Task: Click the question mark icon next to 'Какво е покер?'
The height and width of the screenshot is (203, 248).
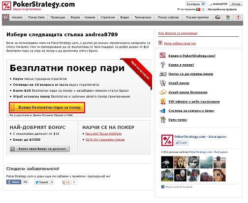Action: pyautogui.click(x=162, y=65)
